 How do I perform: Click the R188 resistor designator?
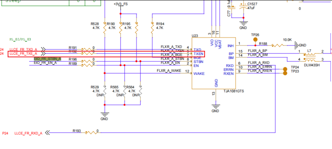[x=263, y=44]
